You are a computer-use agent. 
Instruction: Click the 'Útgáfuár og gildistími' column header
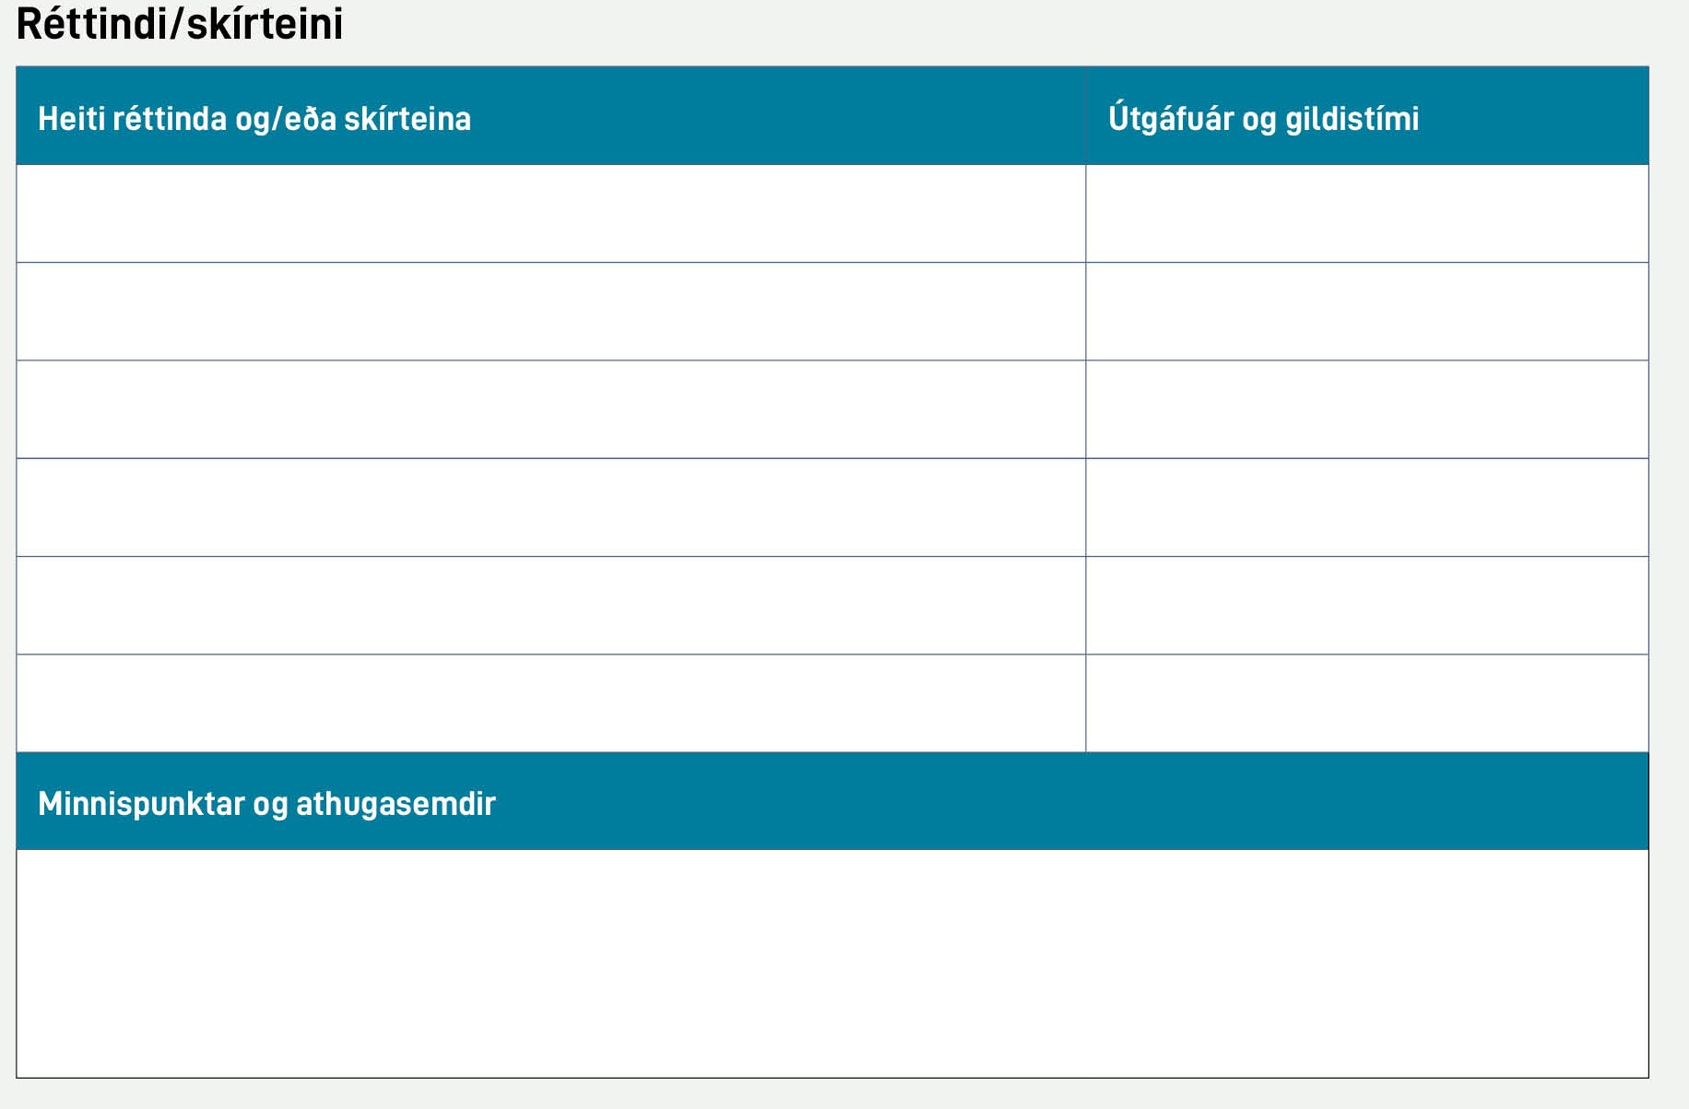(1263, 119)
